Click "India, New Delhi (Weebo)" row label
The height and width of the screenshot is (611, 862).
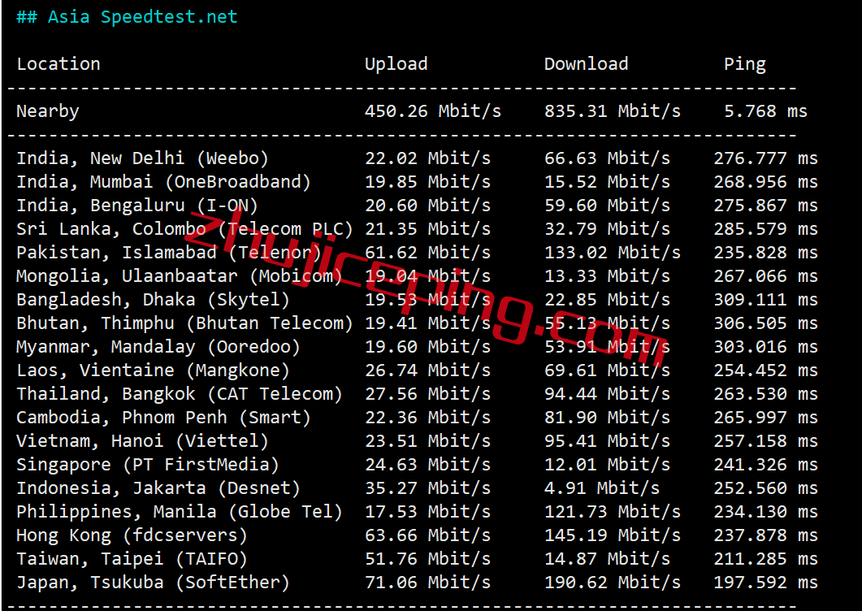pyautogui.click(x=142, y=158)
